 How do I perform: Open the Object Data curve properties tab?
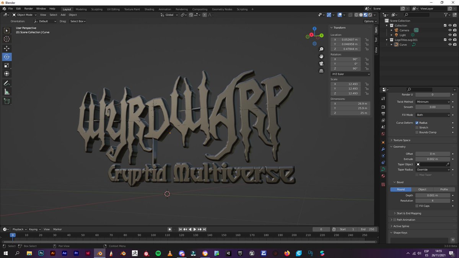click(383, 169)
